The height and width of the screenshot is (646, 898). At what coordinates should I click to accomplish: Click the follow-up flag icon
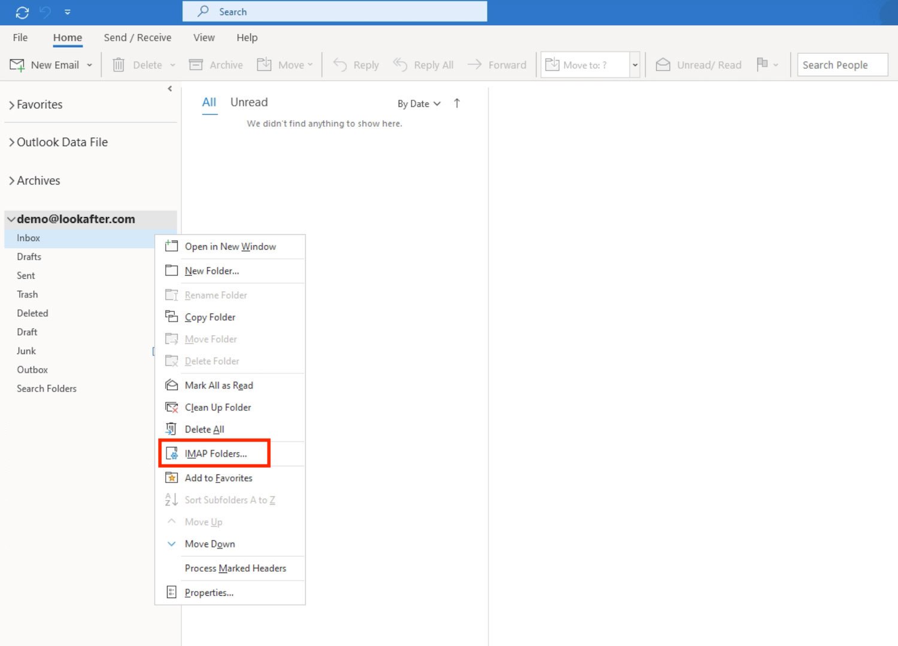point(762,64)
